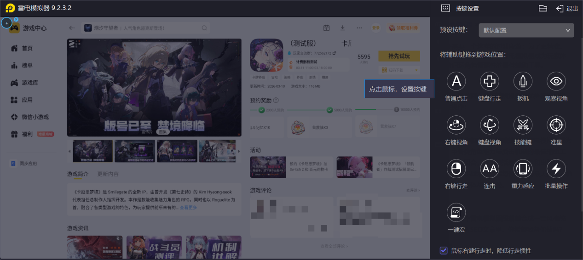This screenshot has height=260, width=583.
Task: Copy player group number 772562172
Action: [x=335, y=53]
